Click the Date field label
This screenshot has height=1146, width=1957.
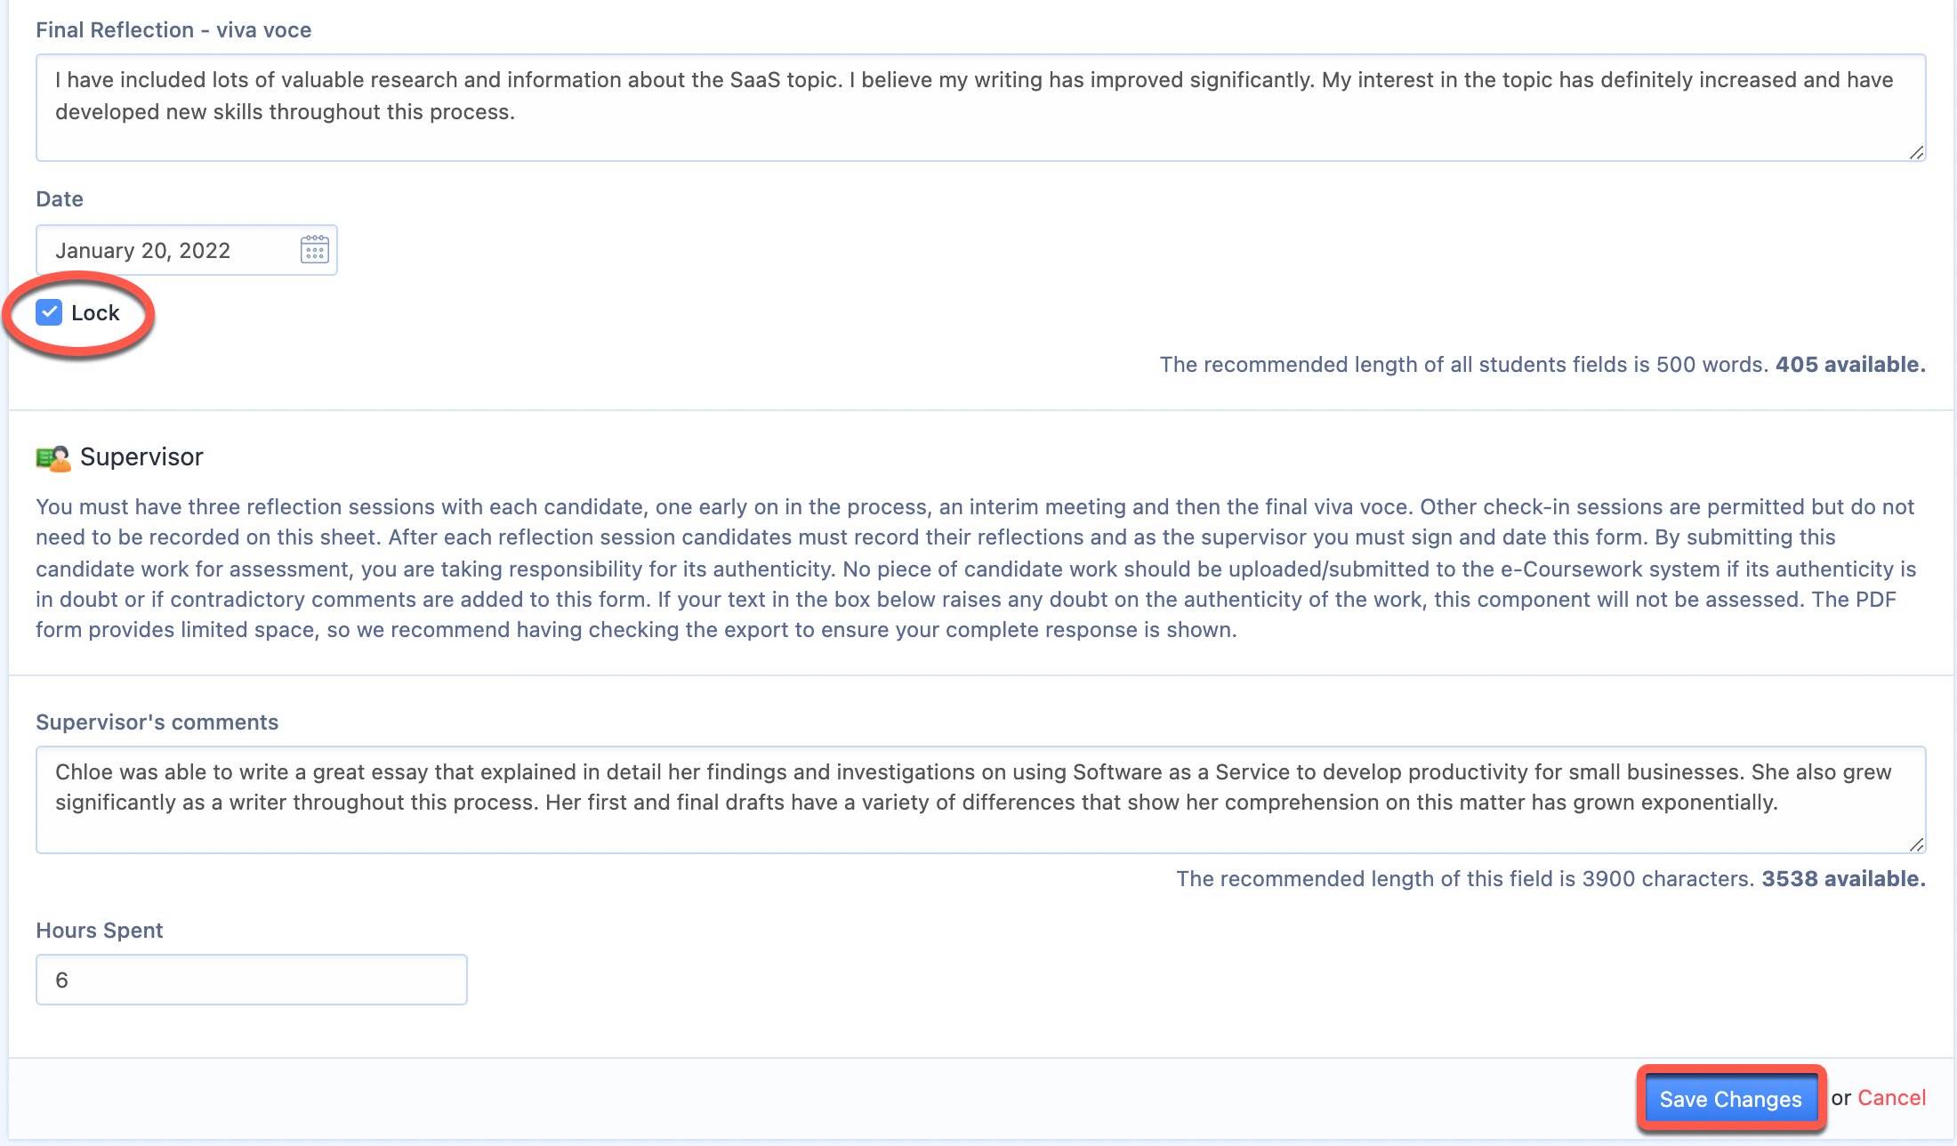tap(60, 199)
